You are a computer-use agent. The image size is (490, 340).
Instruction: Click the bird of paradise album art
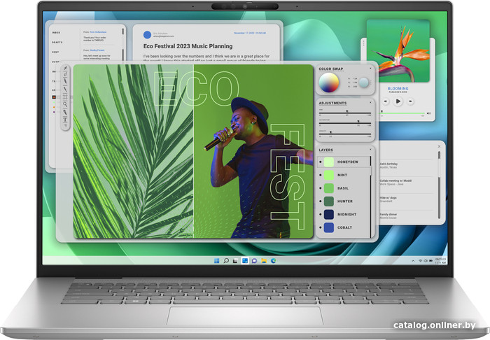point(398,51)
